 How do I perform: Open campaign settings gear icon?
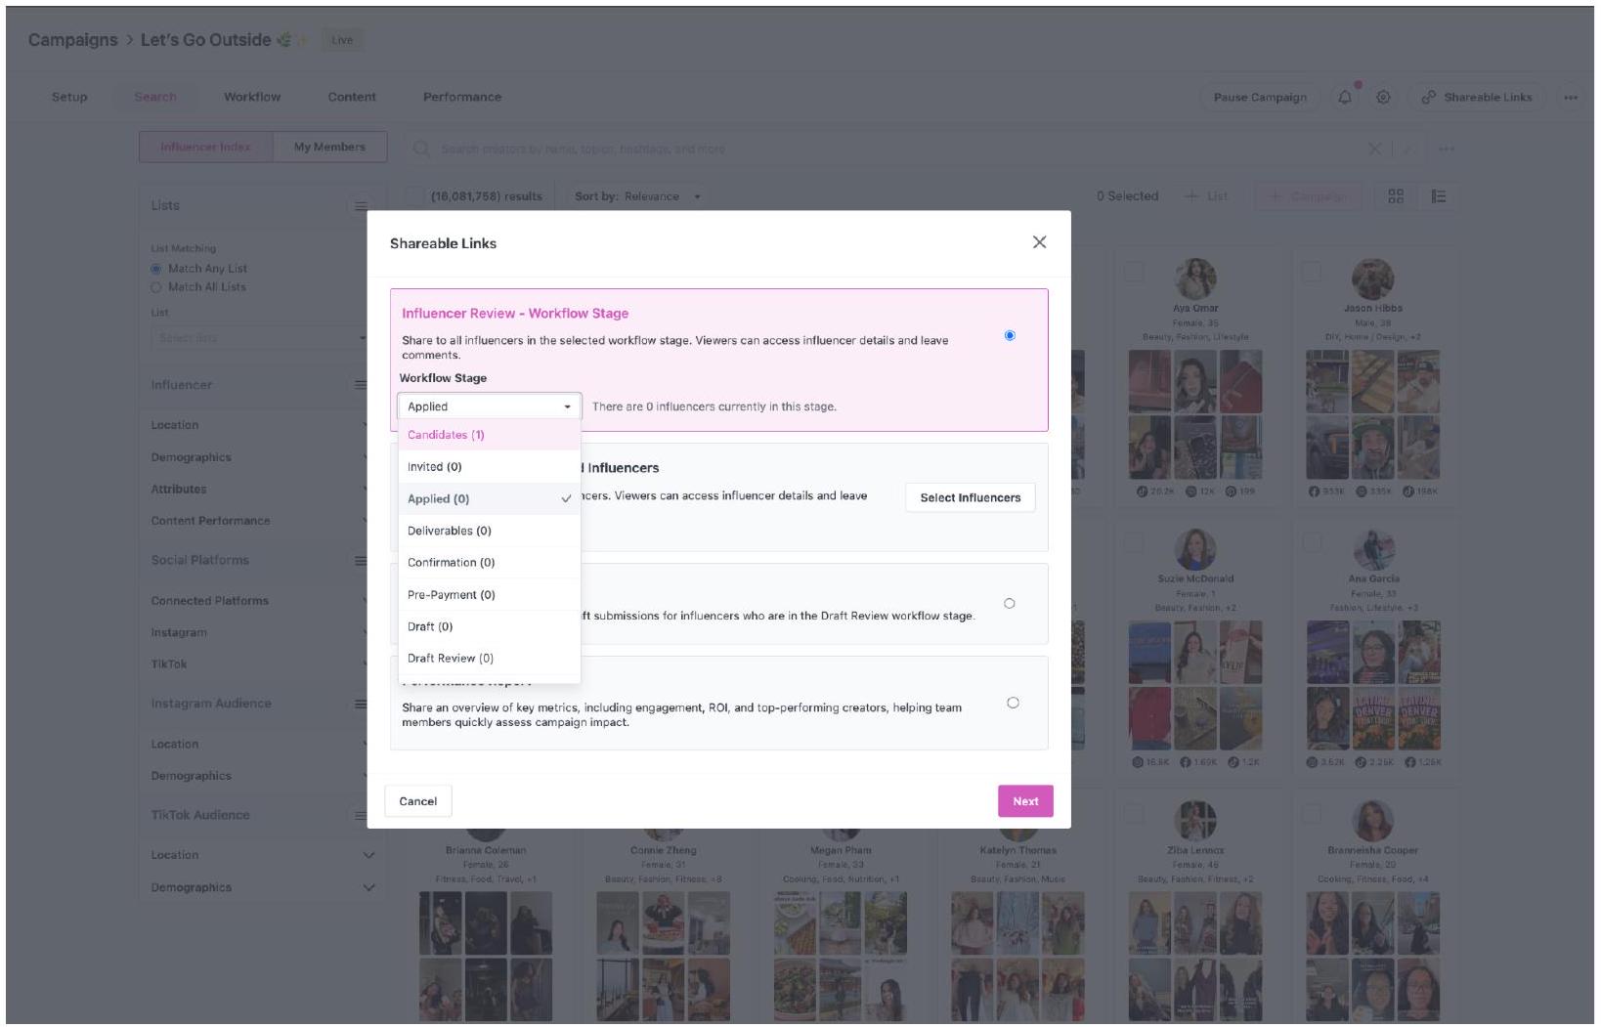1383,97
